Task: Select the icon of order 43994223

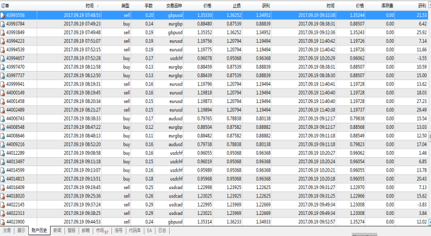Action: (x=2, y=42)
